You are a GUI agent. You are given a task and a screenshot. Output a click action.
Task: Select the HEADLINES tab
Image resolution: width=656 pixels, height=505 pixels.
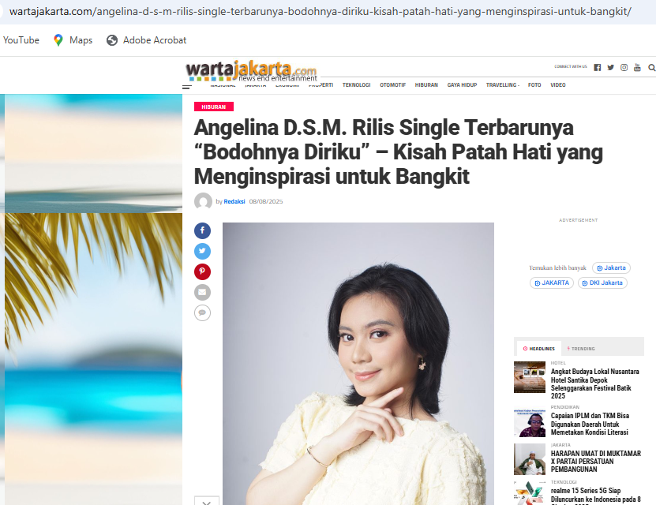(x=539, y=348)
